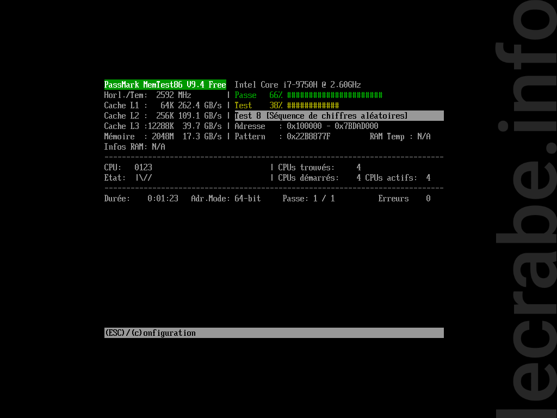This screenshot has width=557, height=418.
Task: Click the Cache L2 256K 109.1 GB/s row
Action: point(163,115)
